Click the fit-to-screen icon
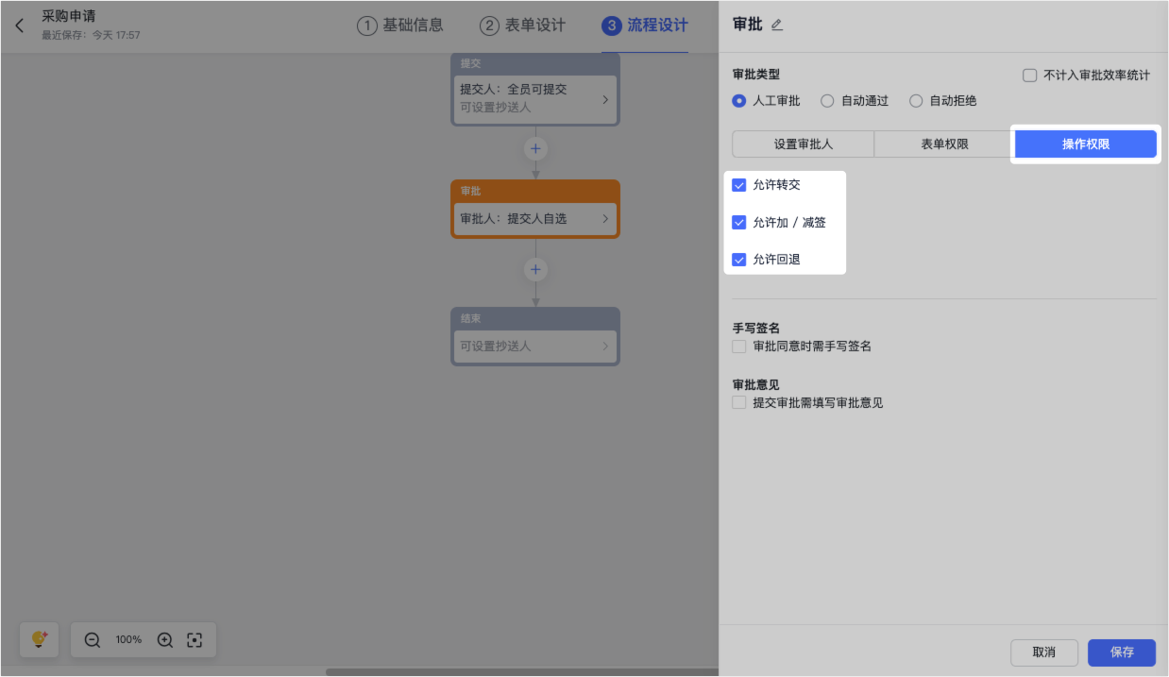Image resolution: width=1169 pixels, height=677 pixels. 195,640
